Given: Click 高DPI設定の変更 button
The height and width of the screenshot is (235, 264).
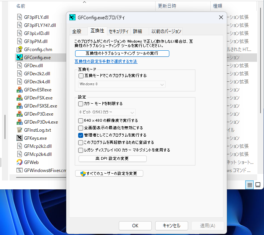Looking at the screenshot, I should [x=113, y=159].
